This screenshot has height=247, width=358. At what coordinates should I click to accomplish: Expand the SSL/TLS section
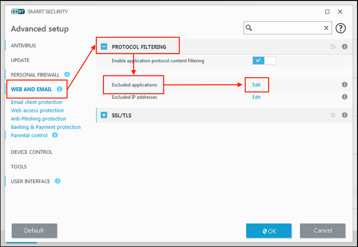coord(104,116)
